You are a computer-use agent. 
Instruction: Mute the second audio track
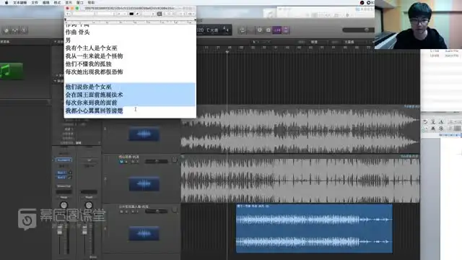point(121,162)
